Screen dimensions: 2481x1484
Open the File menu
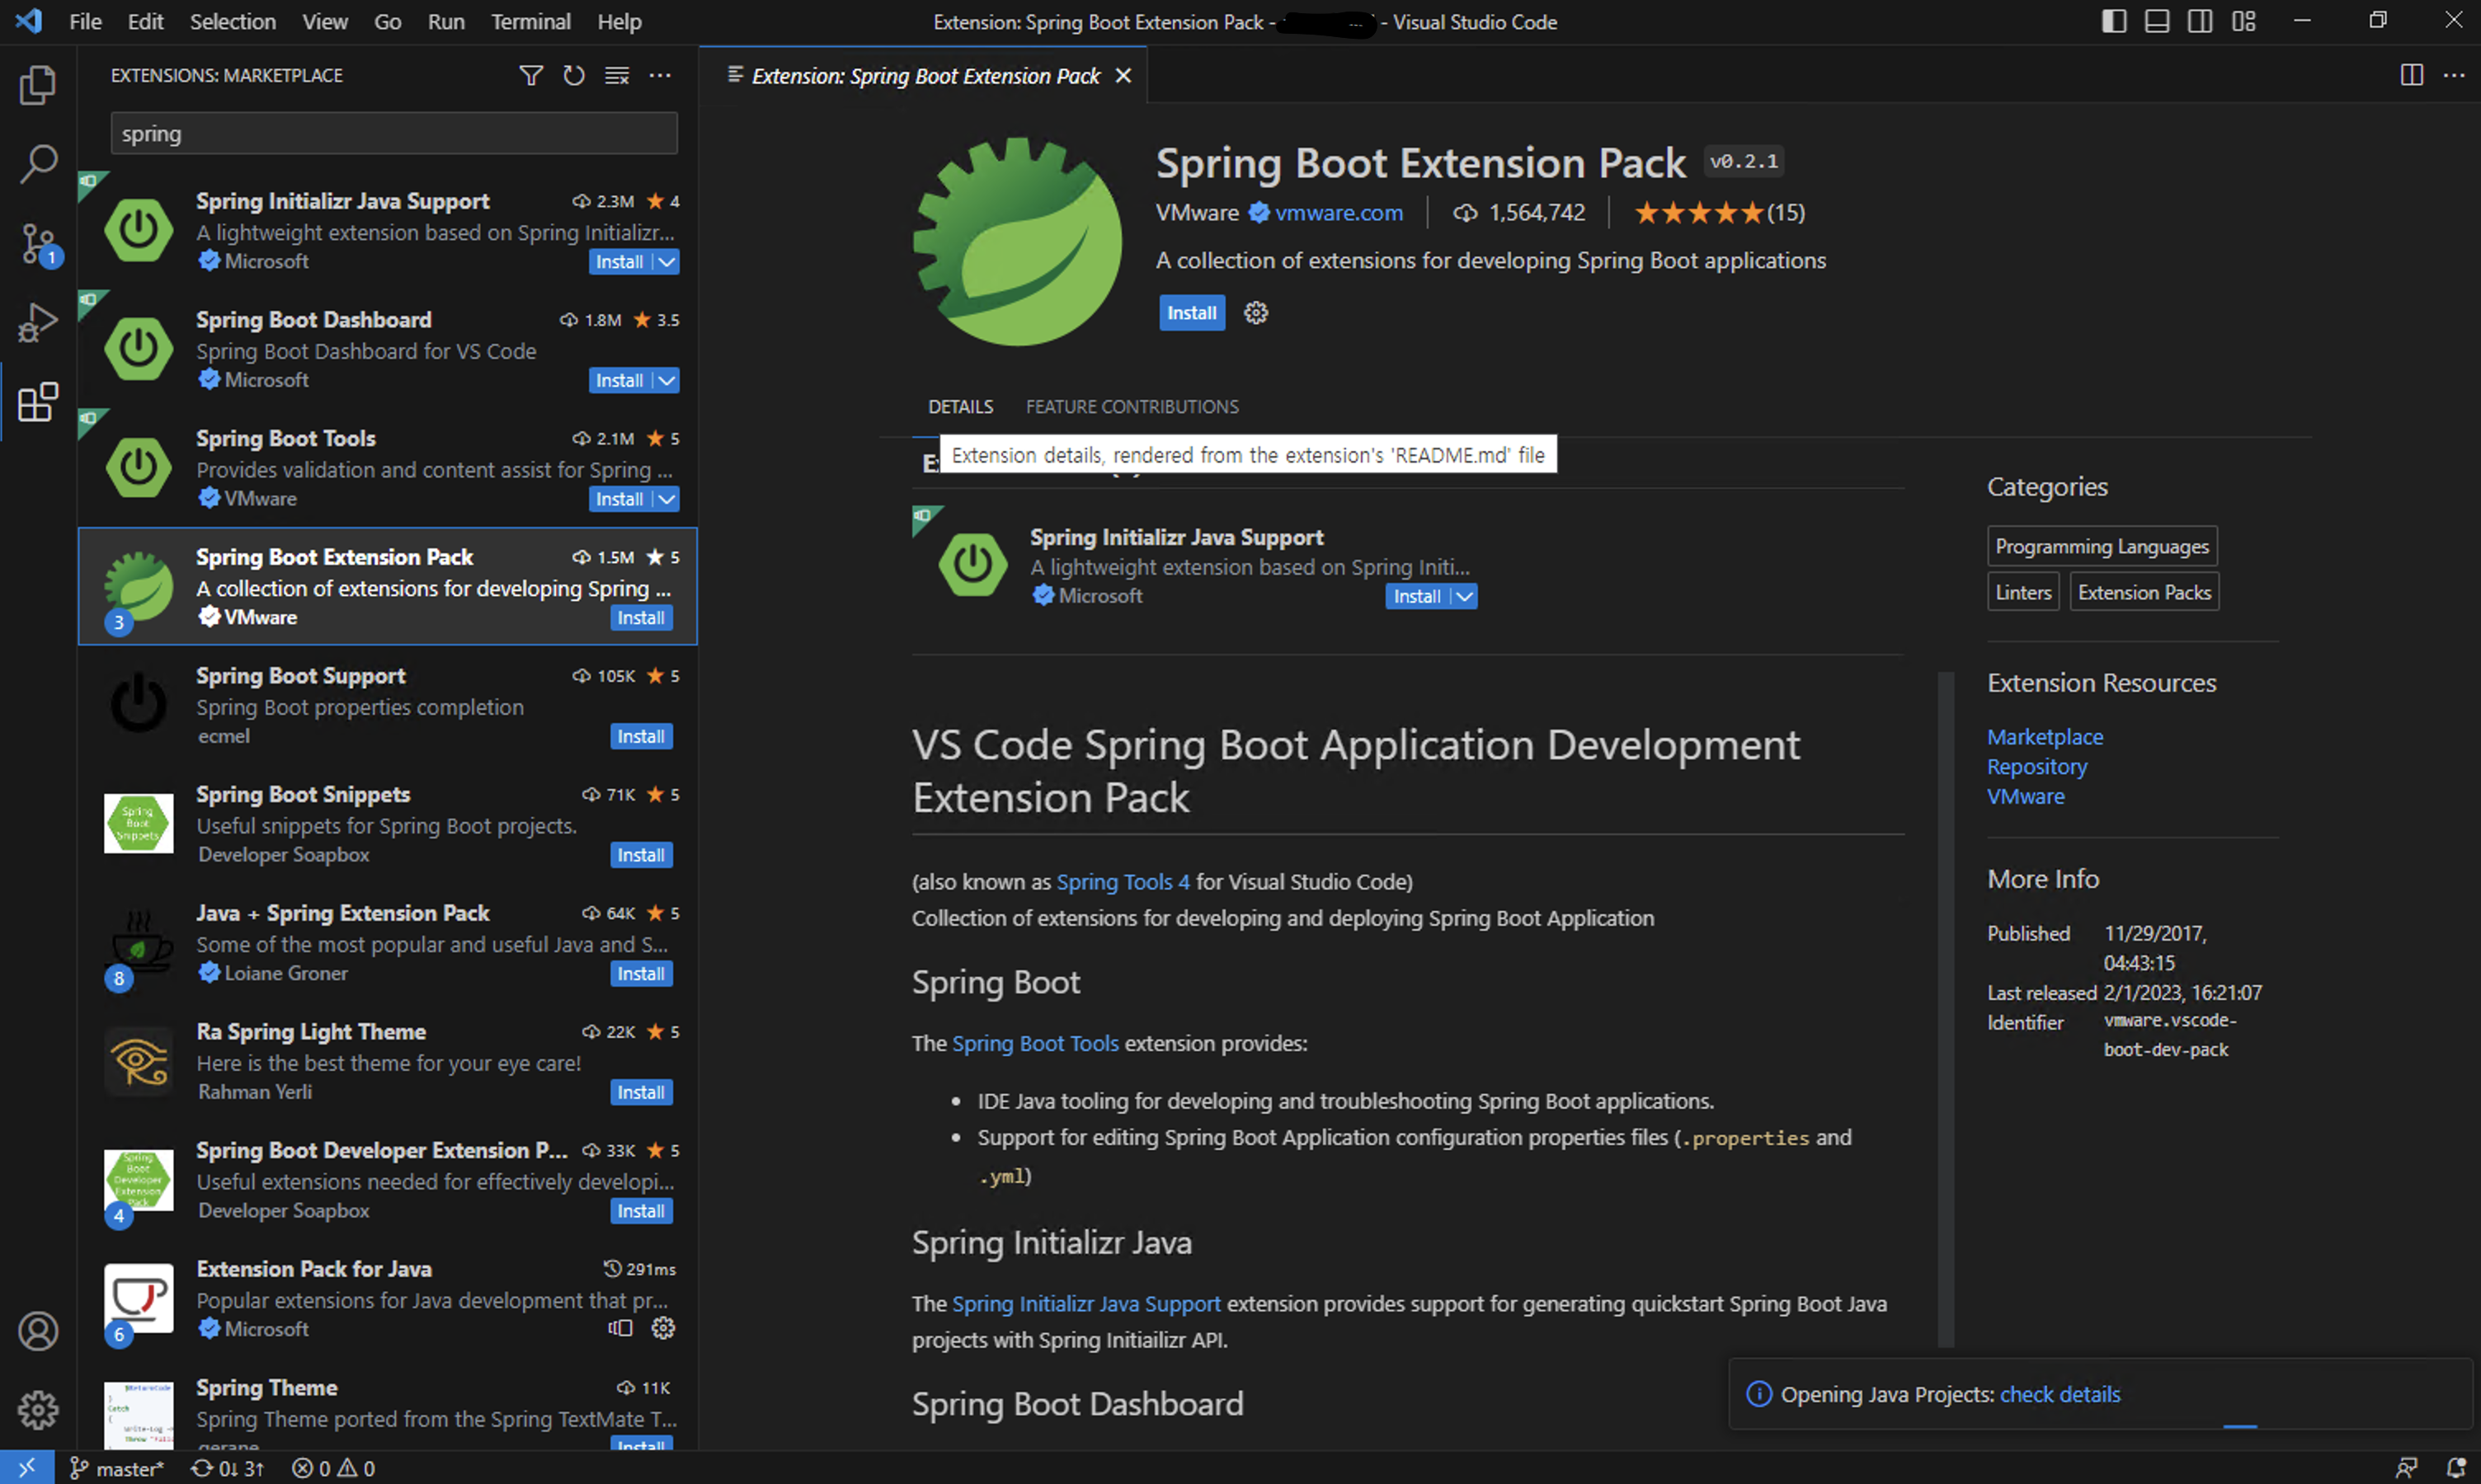click(x=85, y=21)
